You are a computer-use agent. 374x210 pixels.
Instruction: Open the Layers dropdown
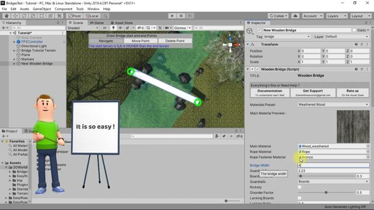337,16
